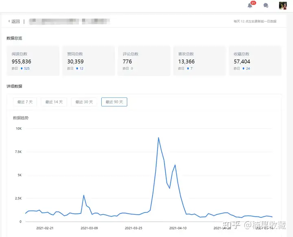Select the 喜欢总数 card showing 13,366
The width and height of the screenshot is (293, 237).
tap(199, 61)
